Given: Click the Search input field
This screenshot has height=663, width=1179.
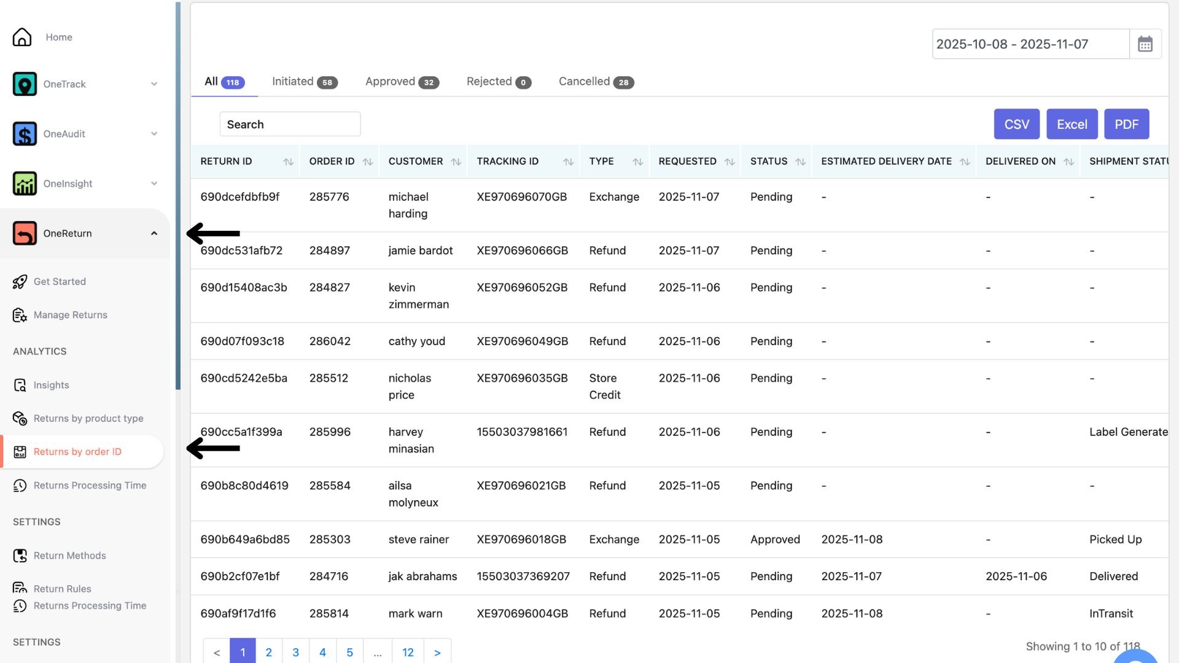Looking at the screenshot, I should coord(290,124).
